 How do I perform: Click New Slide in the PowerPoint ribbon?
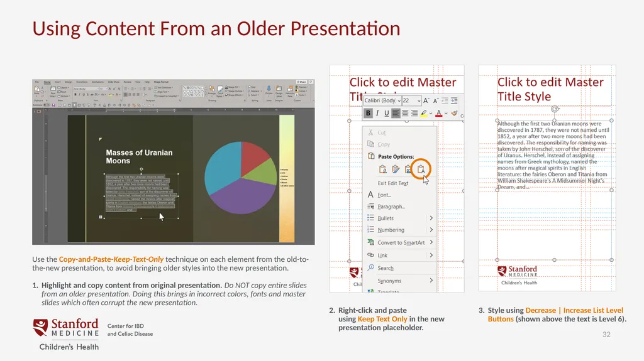click(x=53, y=91)
